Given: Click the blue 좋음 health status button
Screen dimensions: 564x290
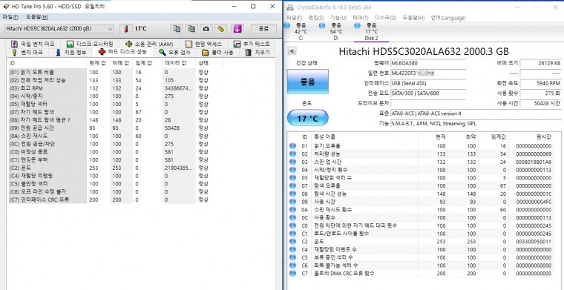Looking at the screenshot, I should click(x=307, y=82).
